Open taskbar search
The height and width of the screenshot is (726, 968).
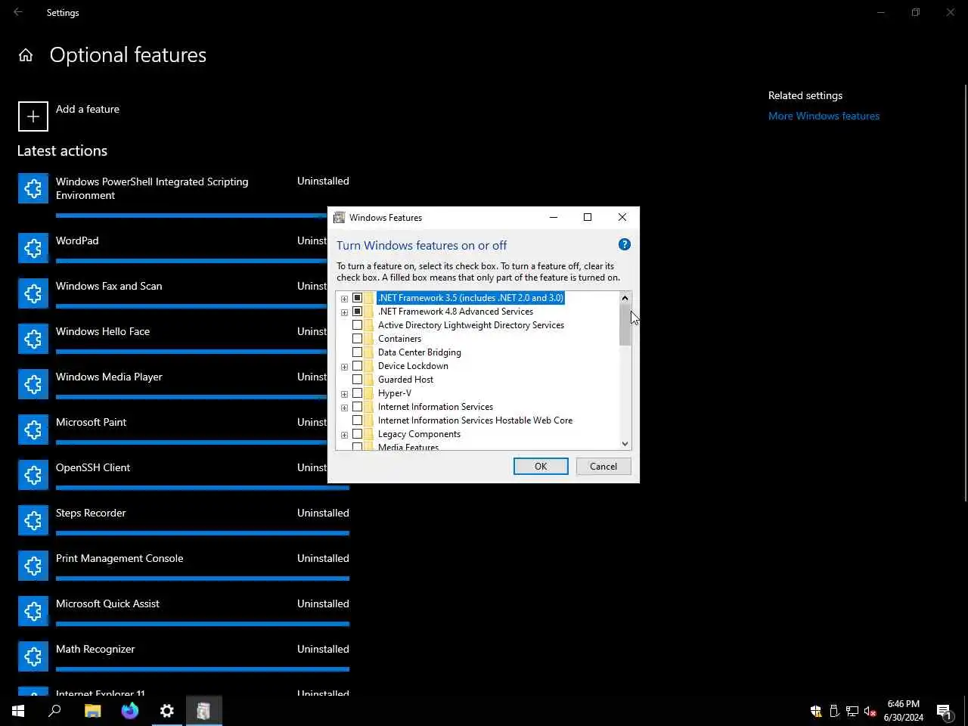pos(54,711)
